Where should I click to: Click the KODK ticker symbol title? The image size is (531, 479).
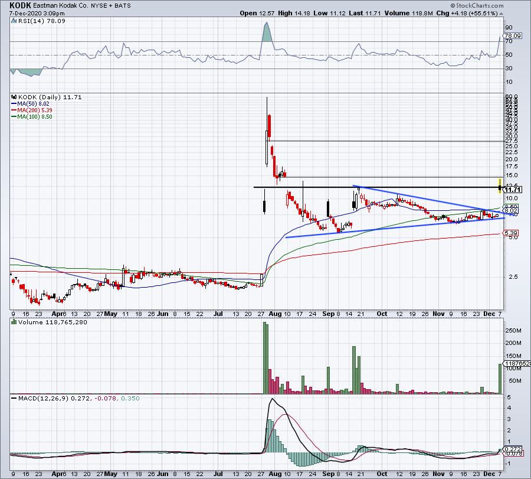pyautogui.click(x=20, y=5)
